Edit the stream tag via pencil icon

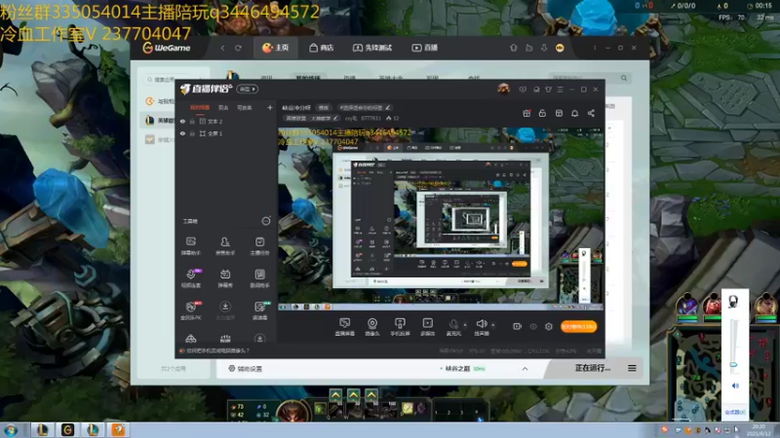coord(388,107)
